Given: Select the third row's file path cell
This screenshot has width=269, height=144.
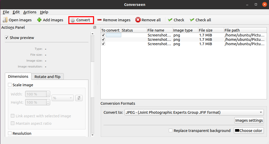Looking at the screenshot, I should [245, 44].
